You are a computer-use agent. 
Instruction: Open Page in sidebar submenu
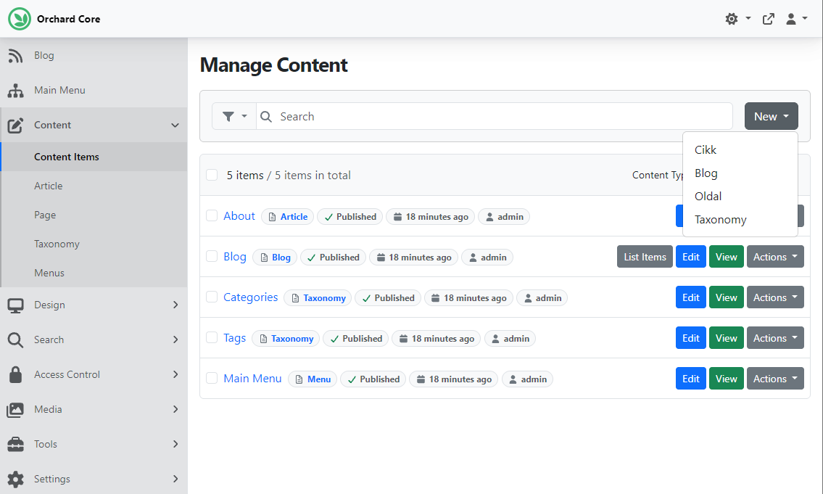pyautogui.click(x=94, y=215)
